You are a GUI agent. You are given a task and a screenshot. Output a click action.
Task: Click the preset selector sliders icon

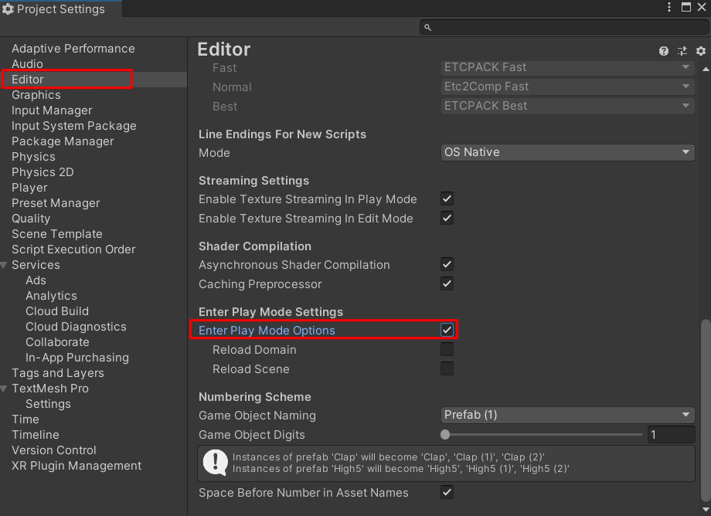[682, 51]
